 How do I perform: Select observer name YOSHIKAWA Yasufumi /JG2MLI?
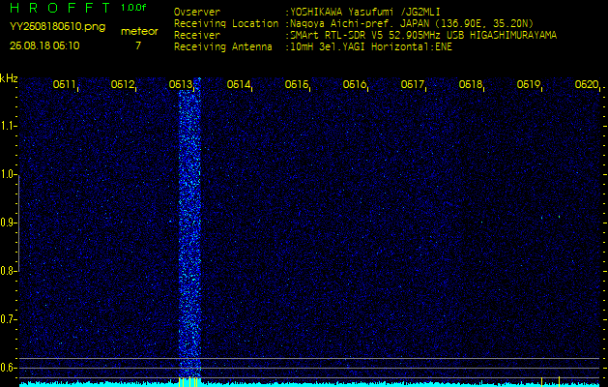tap(365, 12)
